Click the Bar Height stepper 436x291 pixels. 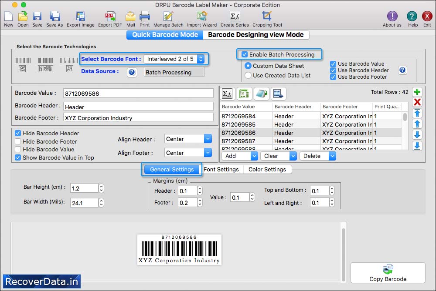click(102, 188)
